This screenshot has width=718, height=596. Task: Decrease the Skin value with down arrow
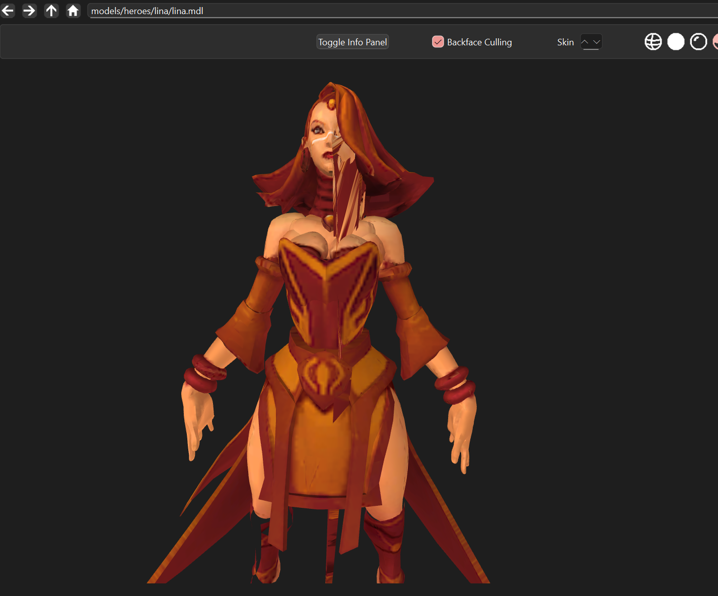click(597, 42)
